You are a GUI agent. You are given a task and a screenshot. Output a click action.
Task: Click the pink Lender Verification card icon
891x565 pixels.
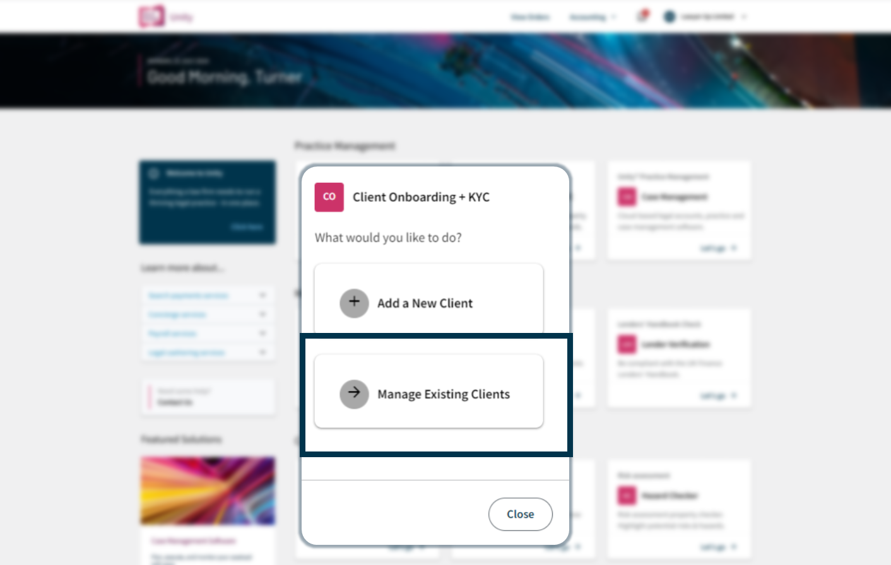627,344
